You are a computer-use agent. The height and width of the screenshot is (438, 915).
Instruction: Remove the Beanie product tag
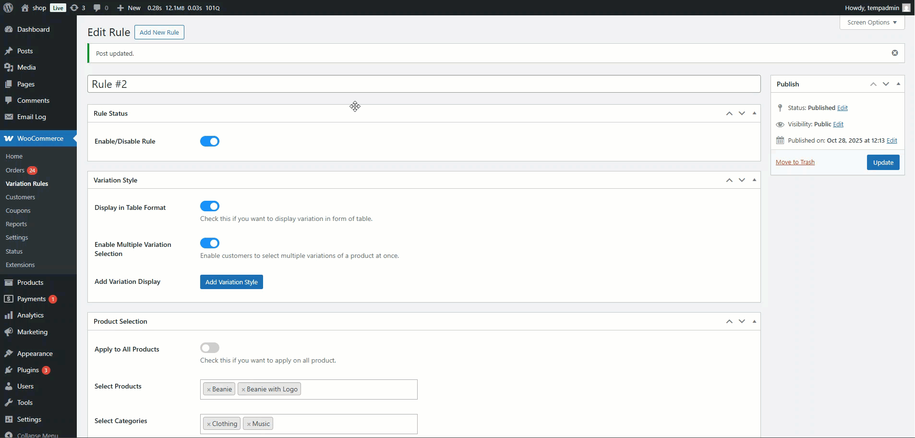209,389
